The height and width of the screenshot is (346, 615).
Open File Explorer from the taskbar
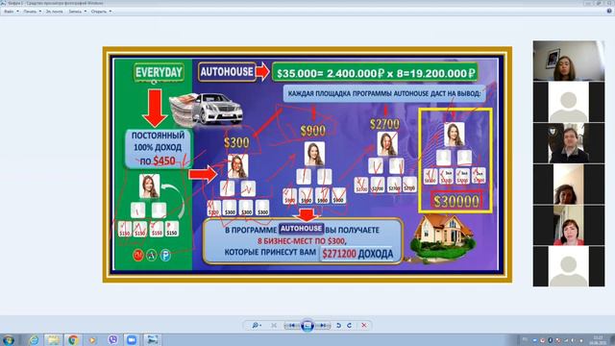(54, 339)
